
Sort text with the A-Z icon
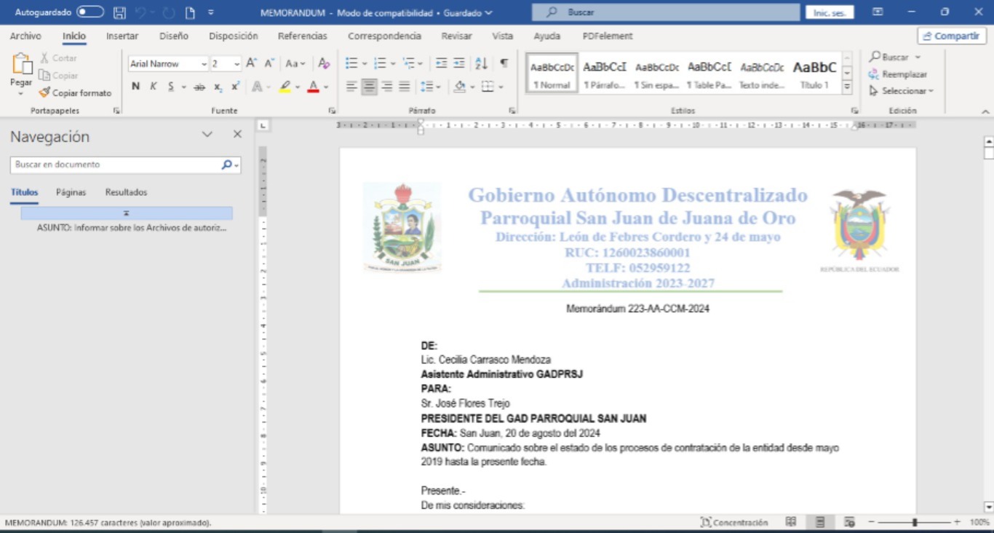(x=481, y=63)
